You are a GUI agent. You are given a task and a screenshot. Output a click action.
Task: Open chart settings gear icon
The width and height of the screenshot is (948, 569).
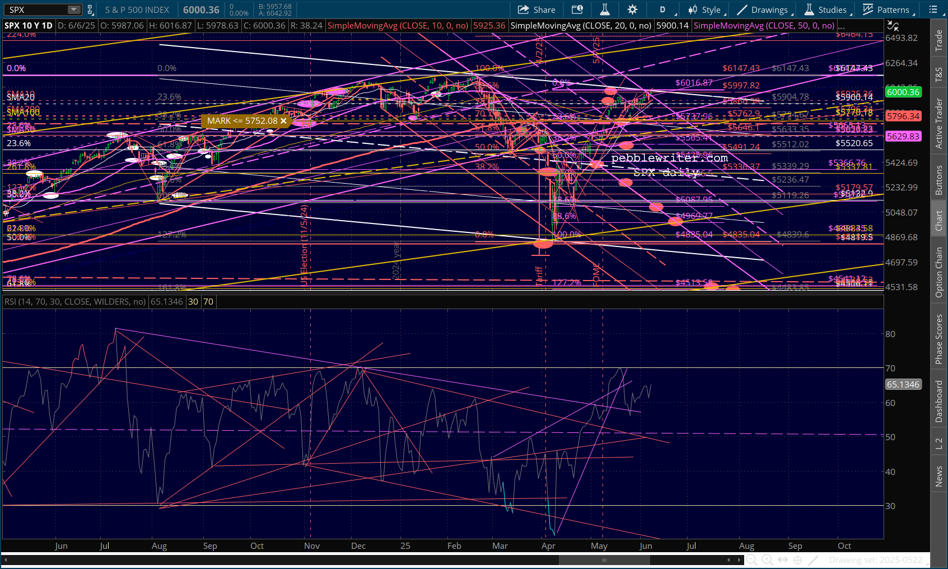point(632,10)
